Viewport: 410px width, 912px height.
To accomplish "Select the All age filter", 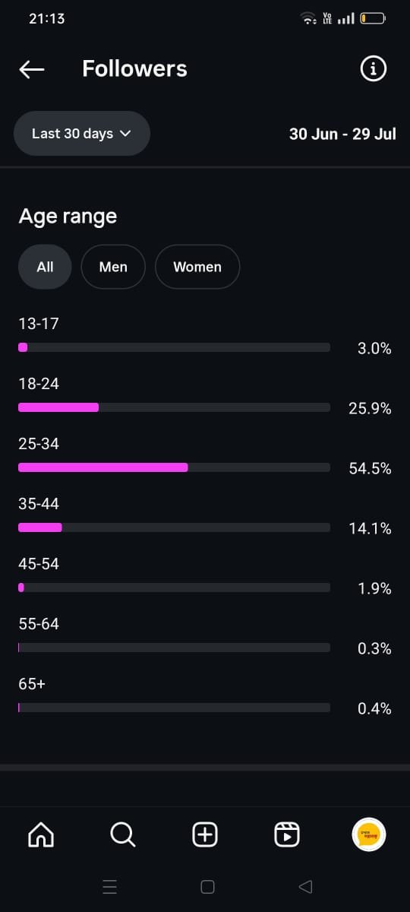I will tap(45, 267).
